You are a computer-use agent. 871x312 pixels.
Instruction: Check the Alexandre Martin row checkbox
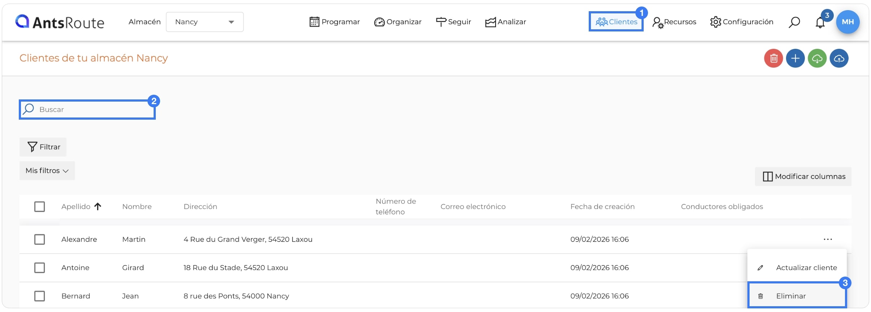(39, 239)
